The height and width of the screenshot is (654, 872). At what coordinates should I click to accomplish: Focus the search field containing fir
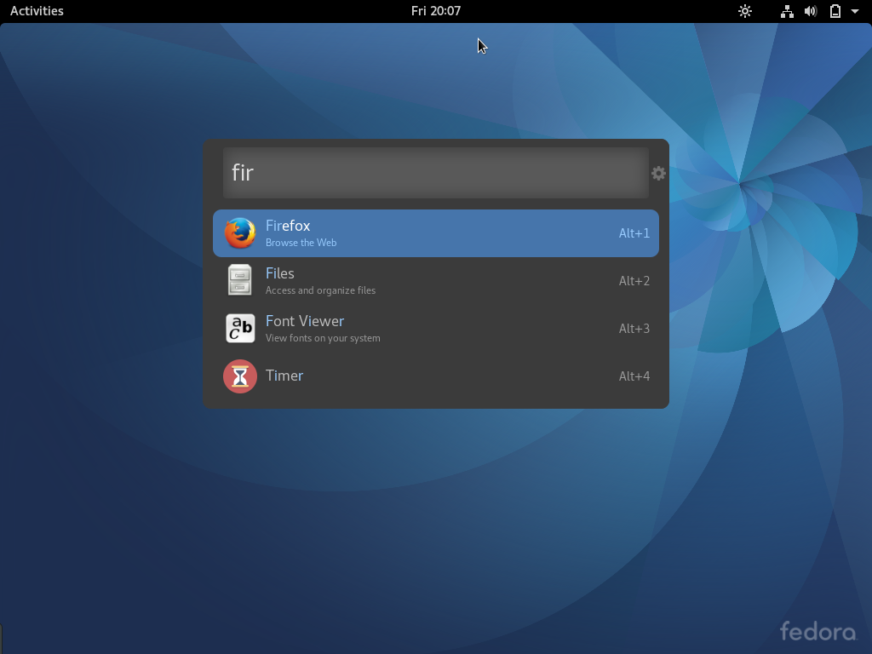[x=436, y=173]
